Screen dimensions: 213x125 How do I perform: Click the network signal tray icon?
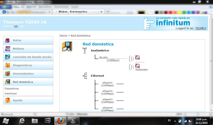pyautogui.click(x=185, y=121)
